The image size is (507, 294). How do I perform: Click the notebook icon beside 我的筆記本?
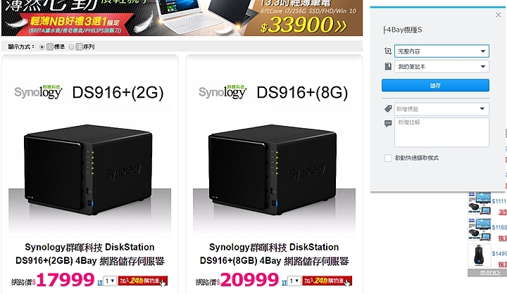coord(388,66)
